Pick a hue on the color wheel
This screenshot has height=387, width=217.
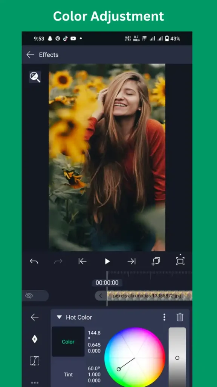pyautogui.click(x=135, y=358)
